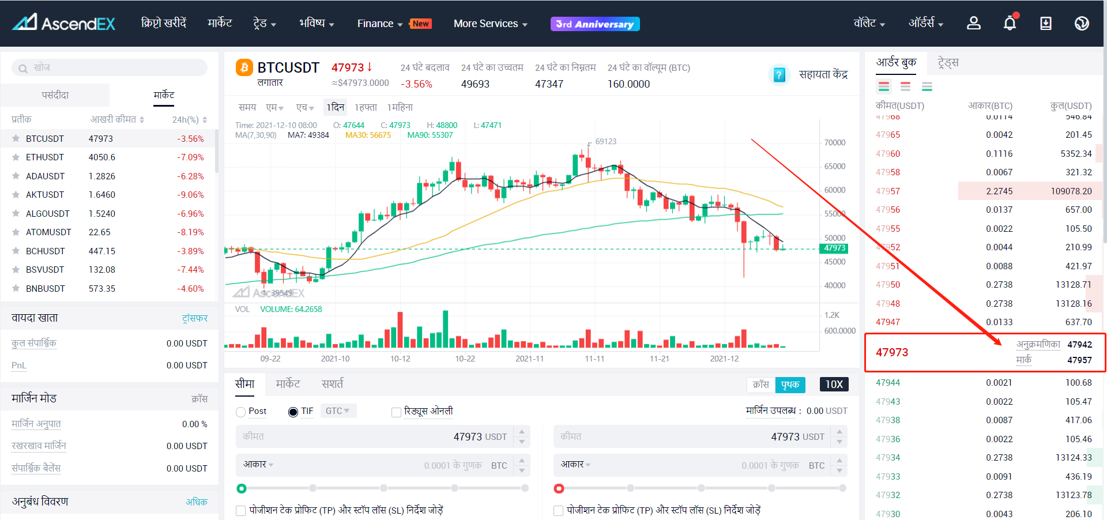Open the notifications bell icon
The height and width of the screenshot is (520, 1107).
click(1010, 23)
